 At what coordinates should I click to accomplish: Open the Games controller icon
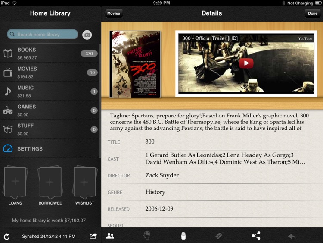pyautogui.click(x=8, y=110)
